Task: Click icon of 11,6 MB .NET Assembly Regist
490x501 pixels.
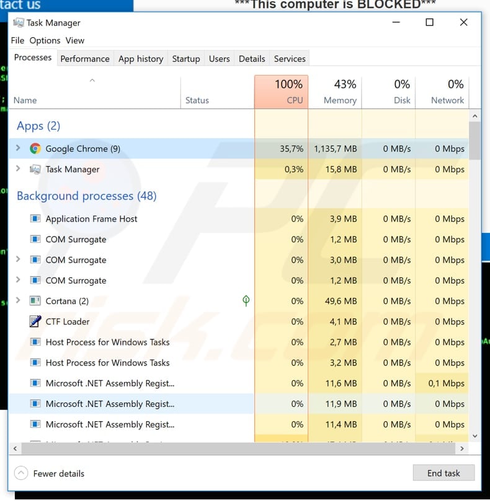Action: pos(35,383)
